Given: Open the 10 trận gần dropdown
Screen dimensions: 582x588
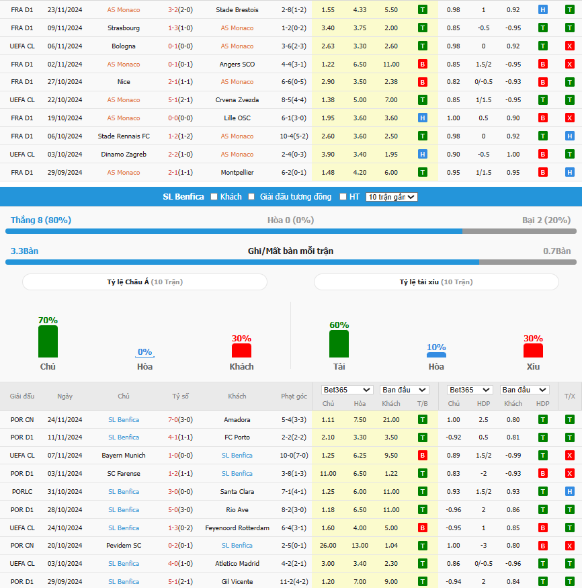Looking at the screenshot, I should [x=392, y=197].
